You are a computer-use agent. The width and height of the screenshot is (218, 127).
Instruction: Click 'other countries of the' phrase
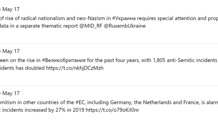(48, 103)
